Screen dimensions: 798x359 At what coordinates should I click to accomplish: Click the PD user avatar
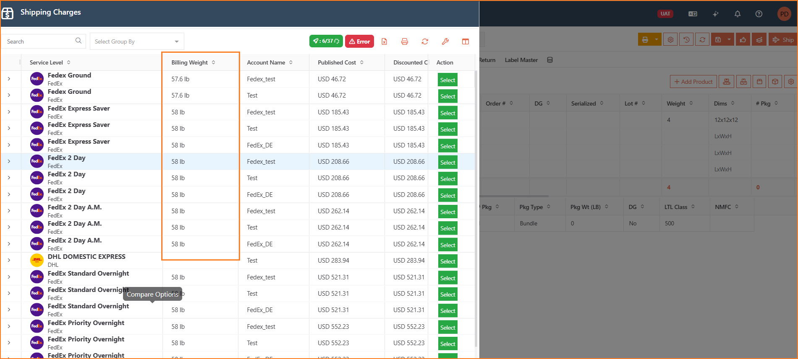point(784,14)
